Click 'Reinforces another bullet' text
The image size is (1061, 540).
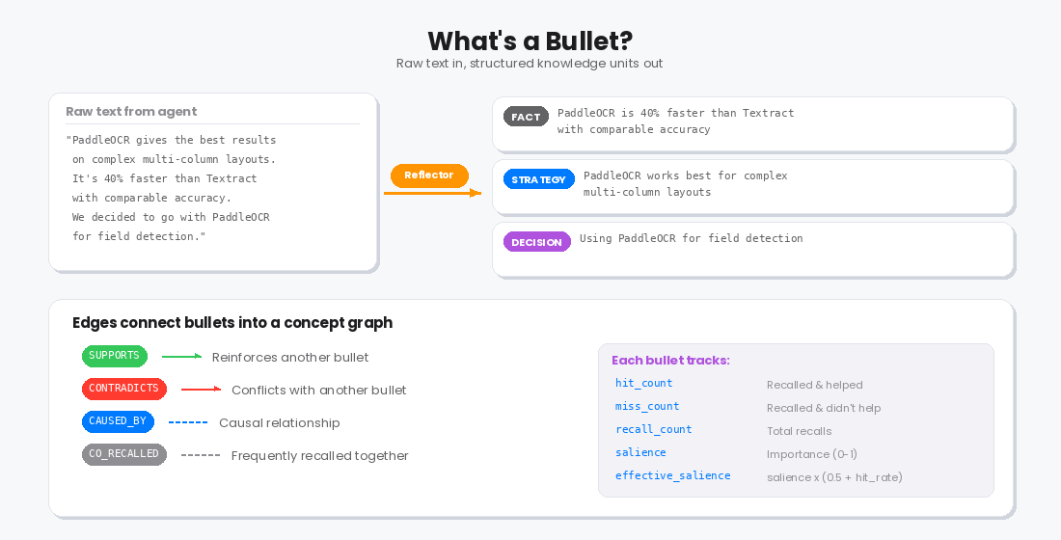(290, 358)
